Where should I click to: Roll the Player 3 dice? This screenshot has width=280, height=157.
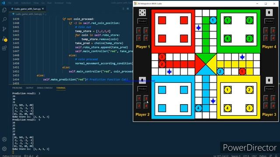269,80
